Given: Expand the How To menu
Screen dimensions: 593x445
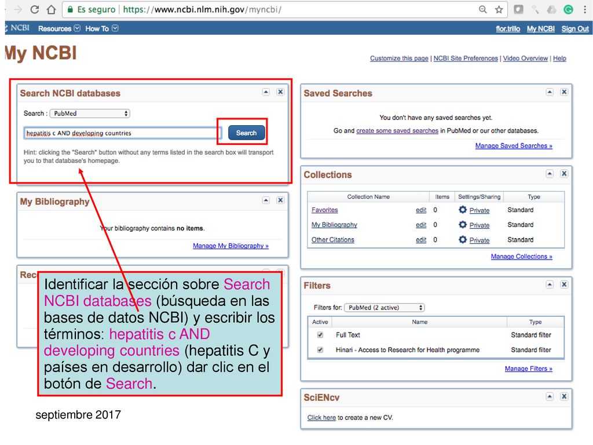Looking at the screenshot, I should [x=101, y=28].
